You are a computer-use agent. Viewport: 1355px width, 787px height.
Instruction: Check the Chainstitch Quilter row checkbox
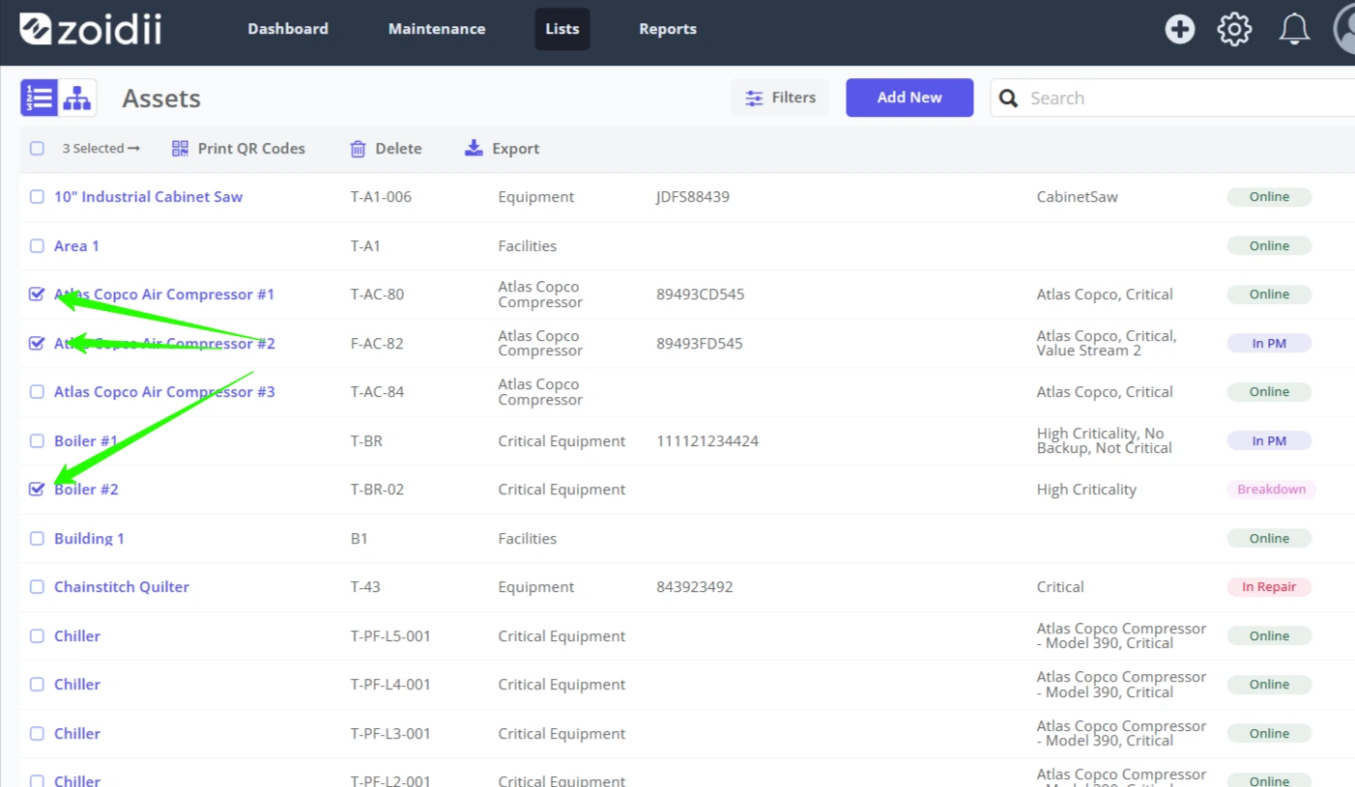click(37, 587)
